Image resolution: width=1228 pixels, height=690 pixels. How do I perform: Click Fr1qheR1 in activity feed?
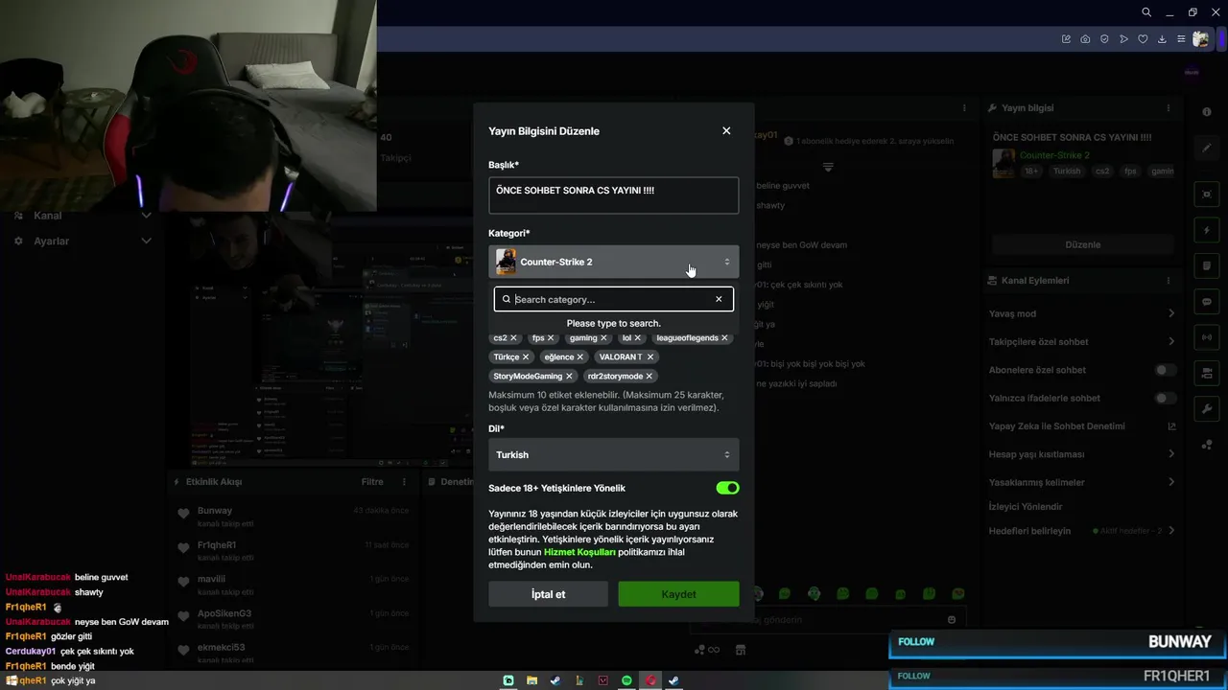click(217, 545)
